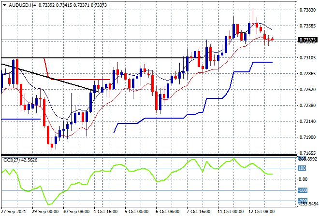The width and height of the screenshot is (319, 217).
Task: Click the 1 Oct 16:00 time label
Action: pos(106,212)
